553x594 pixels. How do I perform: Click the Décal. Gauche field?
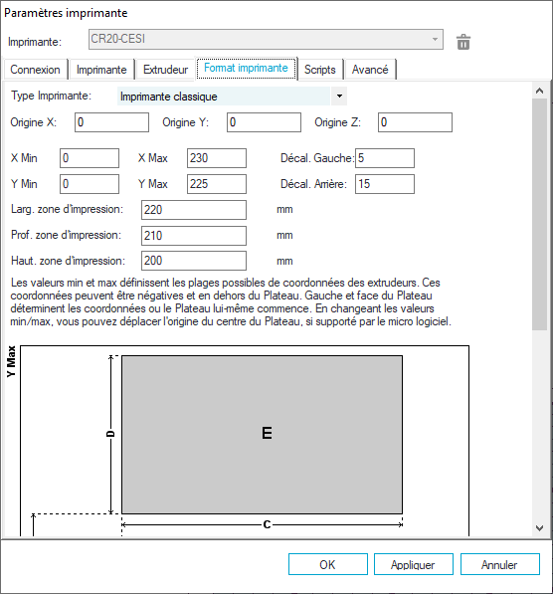pos(385,158)
